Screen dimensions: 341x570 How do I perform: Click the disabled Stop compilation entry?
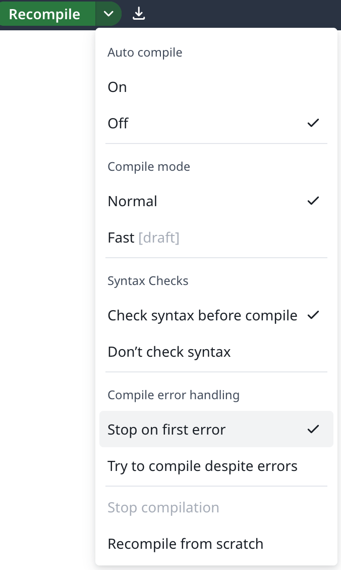coord(163,507)
